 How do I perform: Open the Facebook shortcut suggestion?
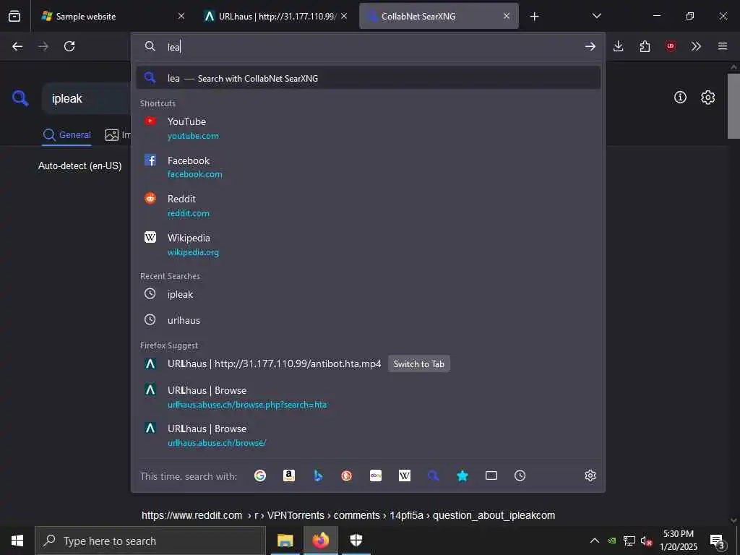pos(368,167)
